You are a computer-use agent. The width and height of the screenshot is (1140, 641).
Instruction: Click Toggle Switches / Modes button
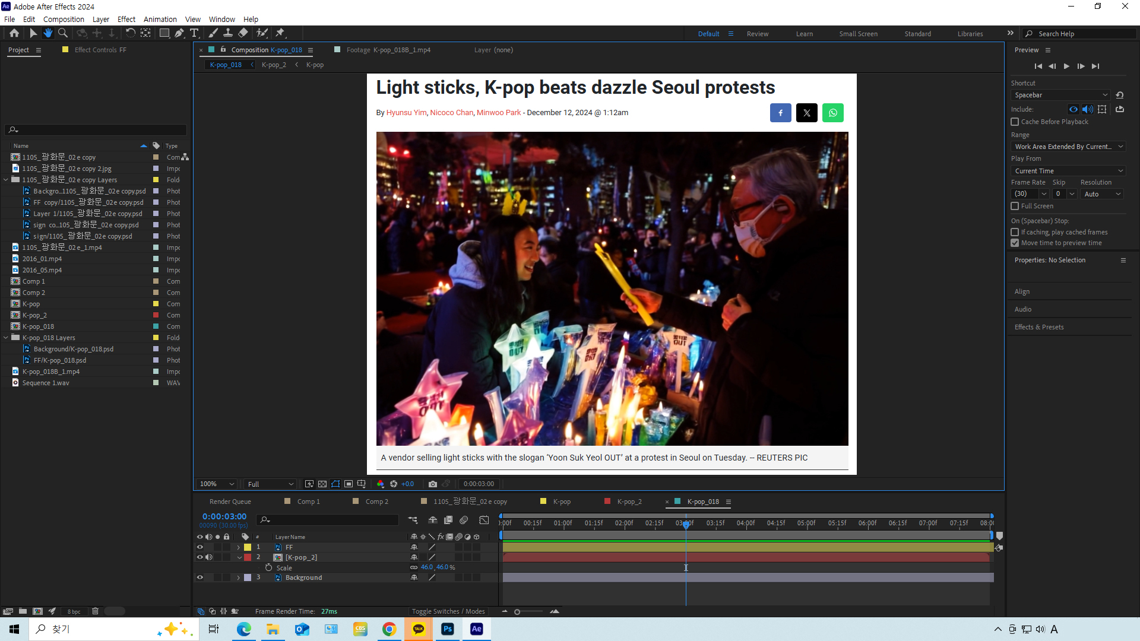(x=448, y=611)
